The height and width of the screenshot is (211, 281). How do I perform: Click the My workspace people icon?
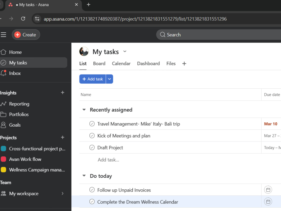[3, 194]
